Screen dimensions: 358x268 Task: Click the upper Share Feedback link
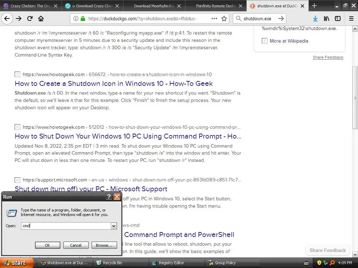point(328,57)
